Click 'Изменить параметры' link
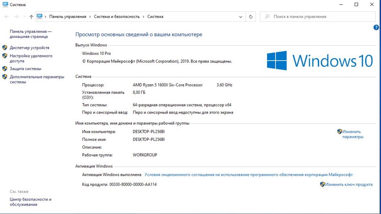Image resolution: width=381 pixels, height=214 pixels. coord(353,134)
